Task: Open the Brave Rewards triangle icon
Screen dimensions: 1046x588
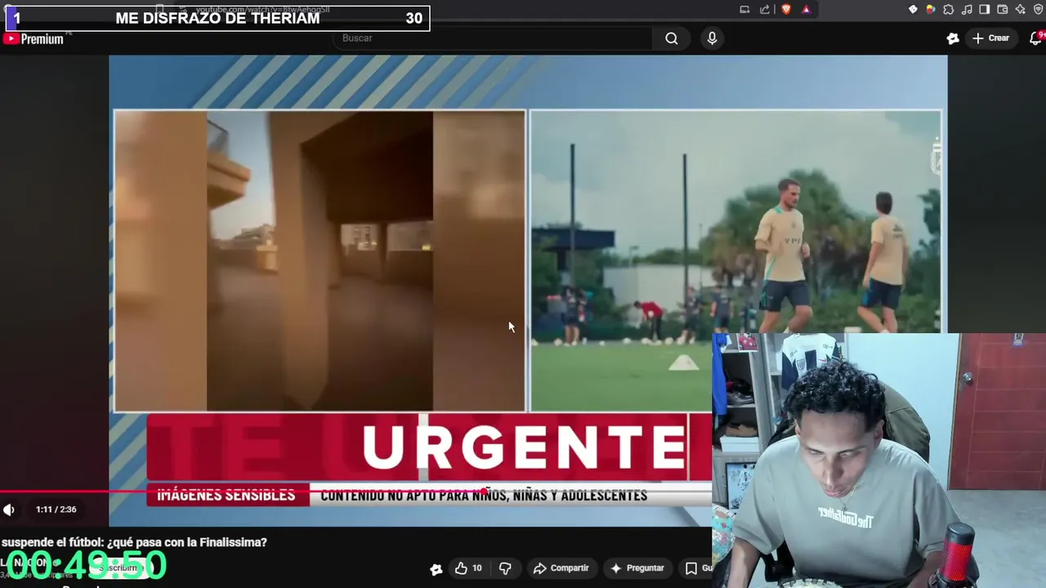Action: tap(806, 10)
